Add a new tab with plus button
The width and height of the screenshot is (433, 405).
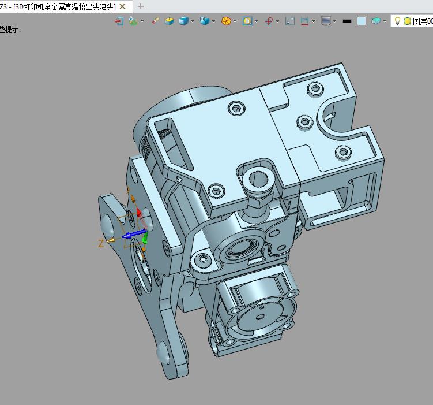click(x=141, y=6)
